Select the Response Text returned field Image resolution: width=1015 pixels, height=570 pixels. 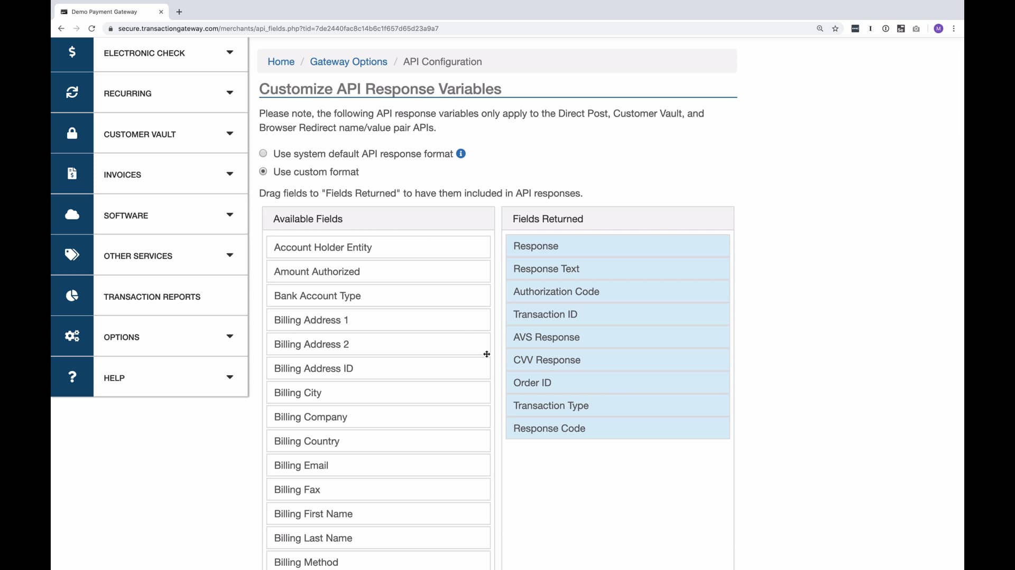point(617,269)
